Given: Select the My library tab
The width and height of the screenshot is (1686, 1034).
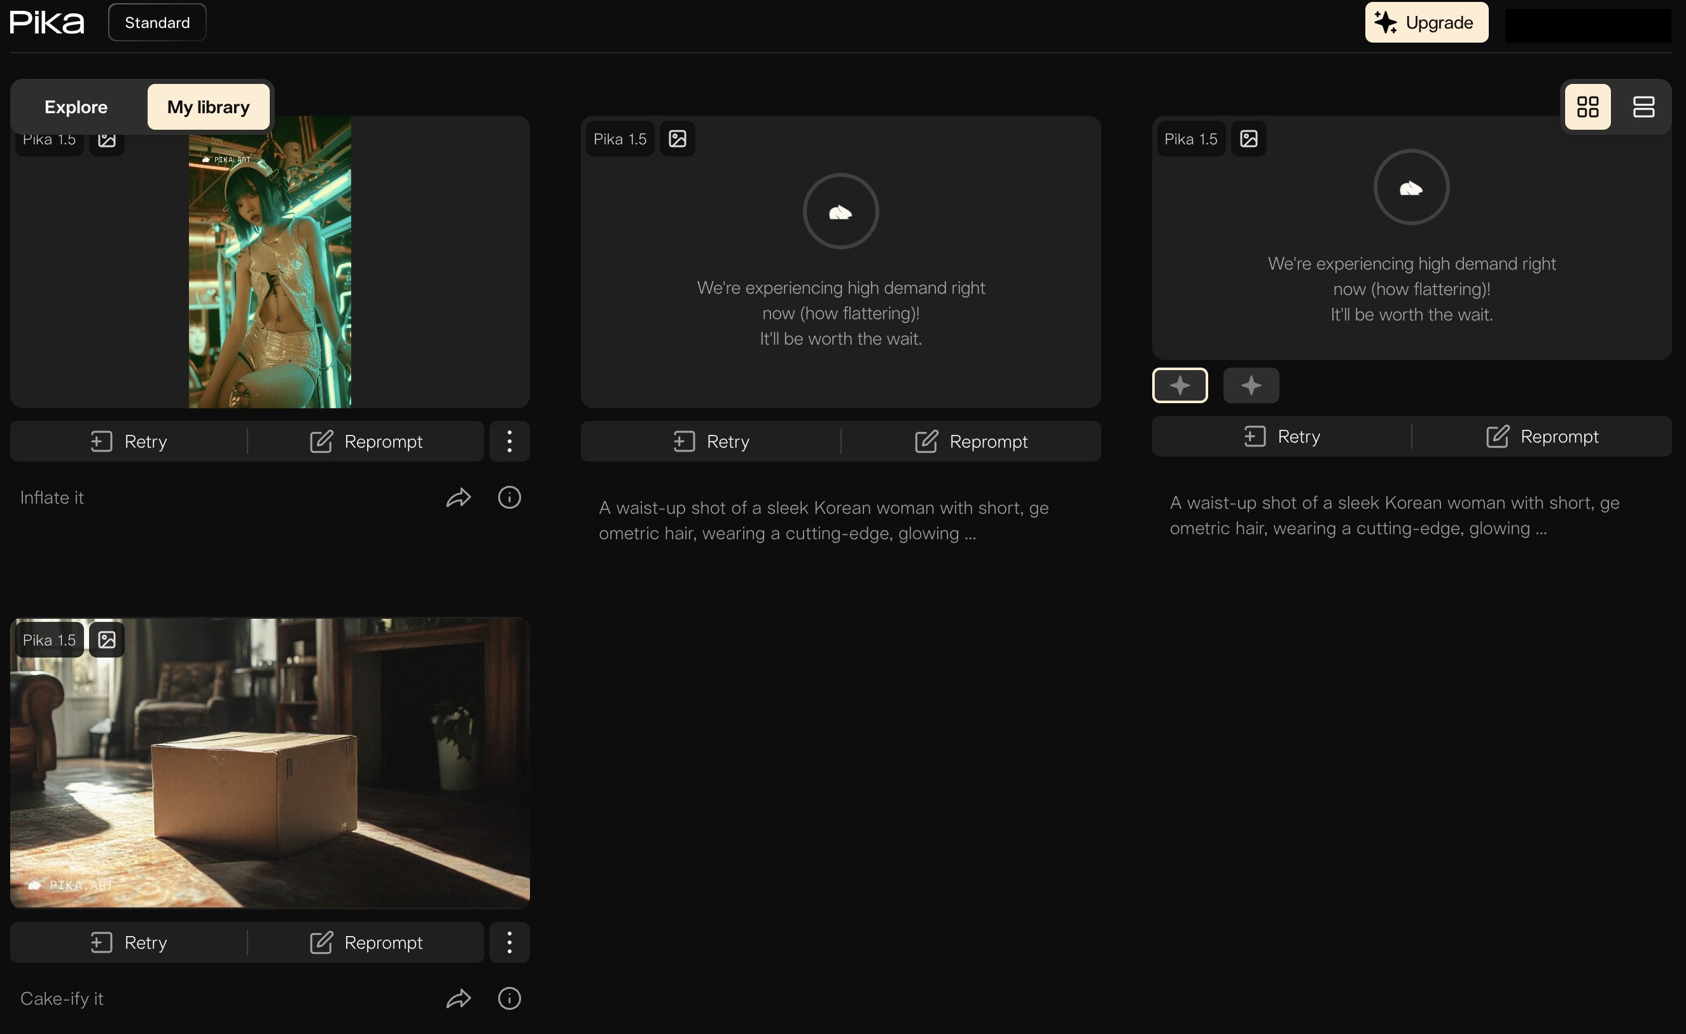Looking at the screenshot, I should pos(208,107).
